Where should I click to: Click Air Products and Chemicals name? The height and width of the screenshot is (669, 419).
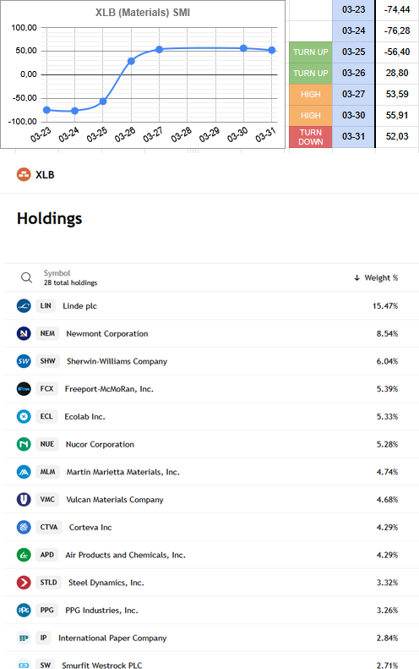[125, 555]
